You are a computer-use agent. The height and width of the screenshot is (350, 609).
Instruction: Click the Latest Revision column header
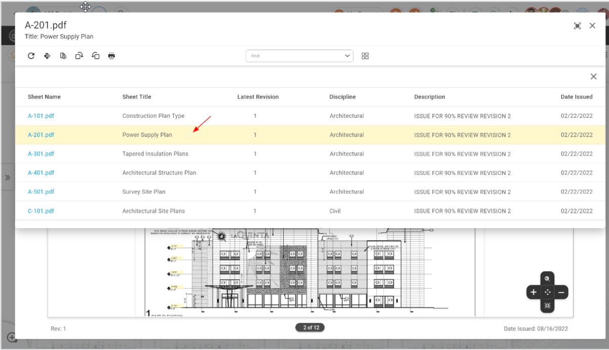coord(258,97)
